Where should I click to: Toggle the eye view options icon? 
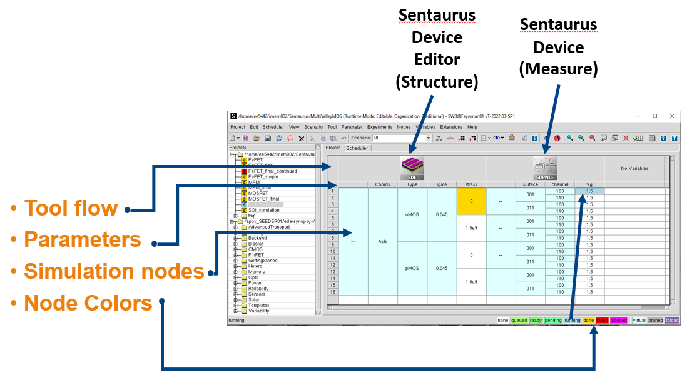click(x=497, y=137)
